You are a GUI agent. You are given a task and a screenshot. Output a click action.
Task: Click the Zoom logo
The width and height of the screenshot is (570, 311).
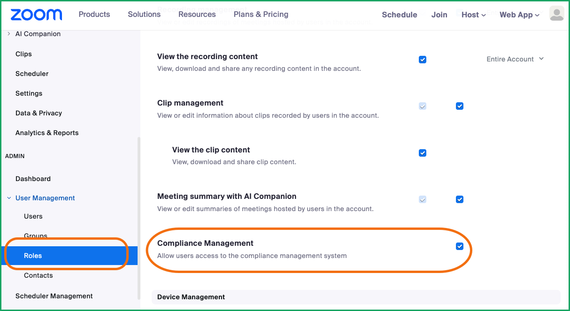[x=36, y=15]
